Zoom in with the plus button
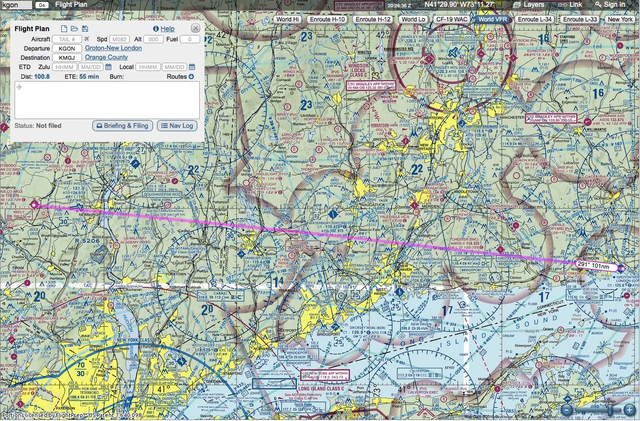Image resolution: width=640 pixels, height=421 pixels. click(629, 410)
